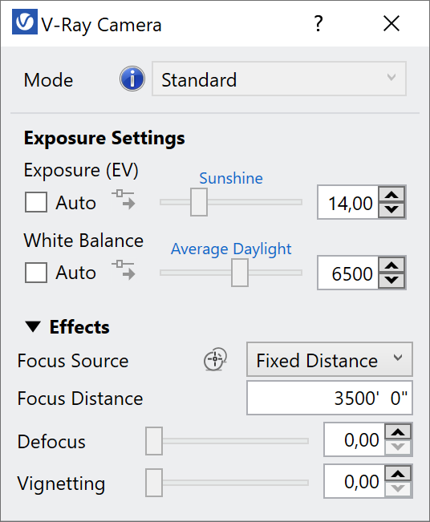Screen dimensions: 430x522
Task: Pick focus point with target icon
Action: click(215, 359)
